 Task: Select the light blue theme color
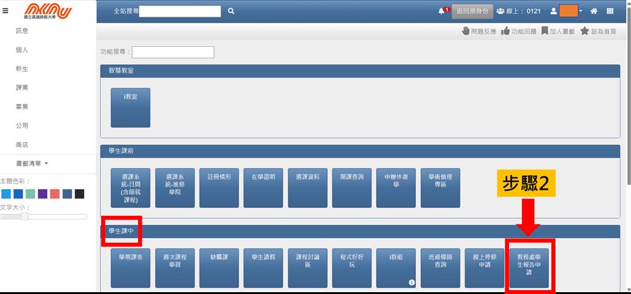point(6,194)
